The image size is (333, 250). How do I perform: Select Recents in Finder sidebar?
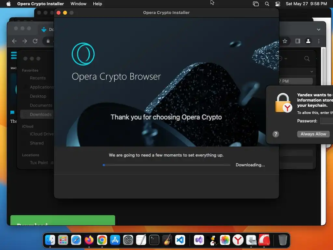tap(38, 78)
